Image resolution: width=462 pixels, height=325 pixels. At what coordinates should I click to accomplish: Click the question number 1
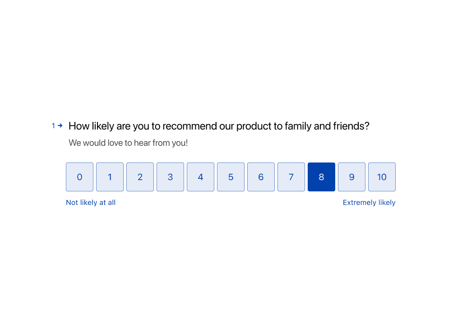[53, 126]
